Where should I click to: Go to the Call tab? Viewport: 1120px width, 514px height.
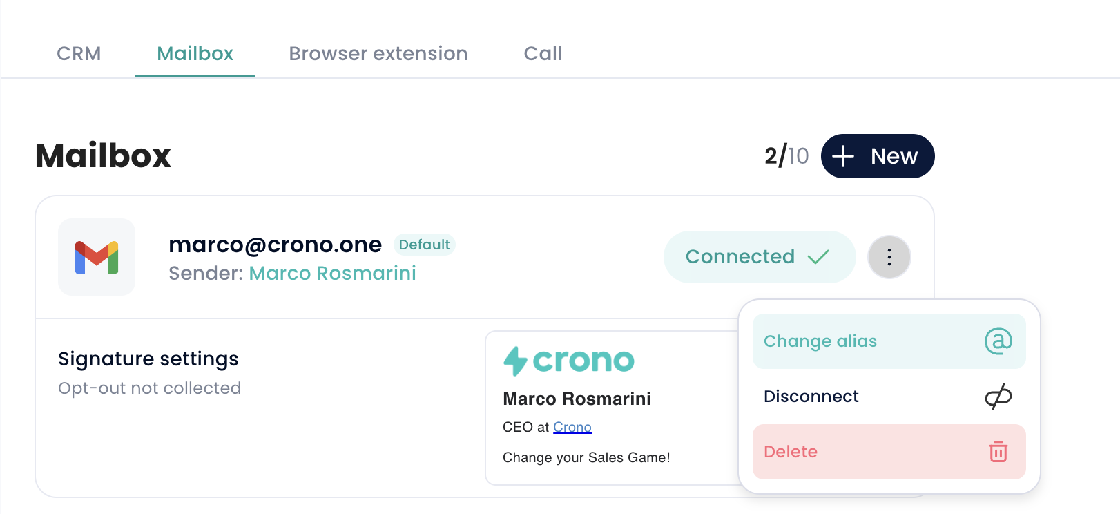tap(543, 54)
